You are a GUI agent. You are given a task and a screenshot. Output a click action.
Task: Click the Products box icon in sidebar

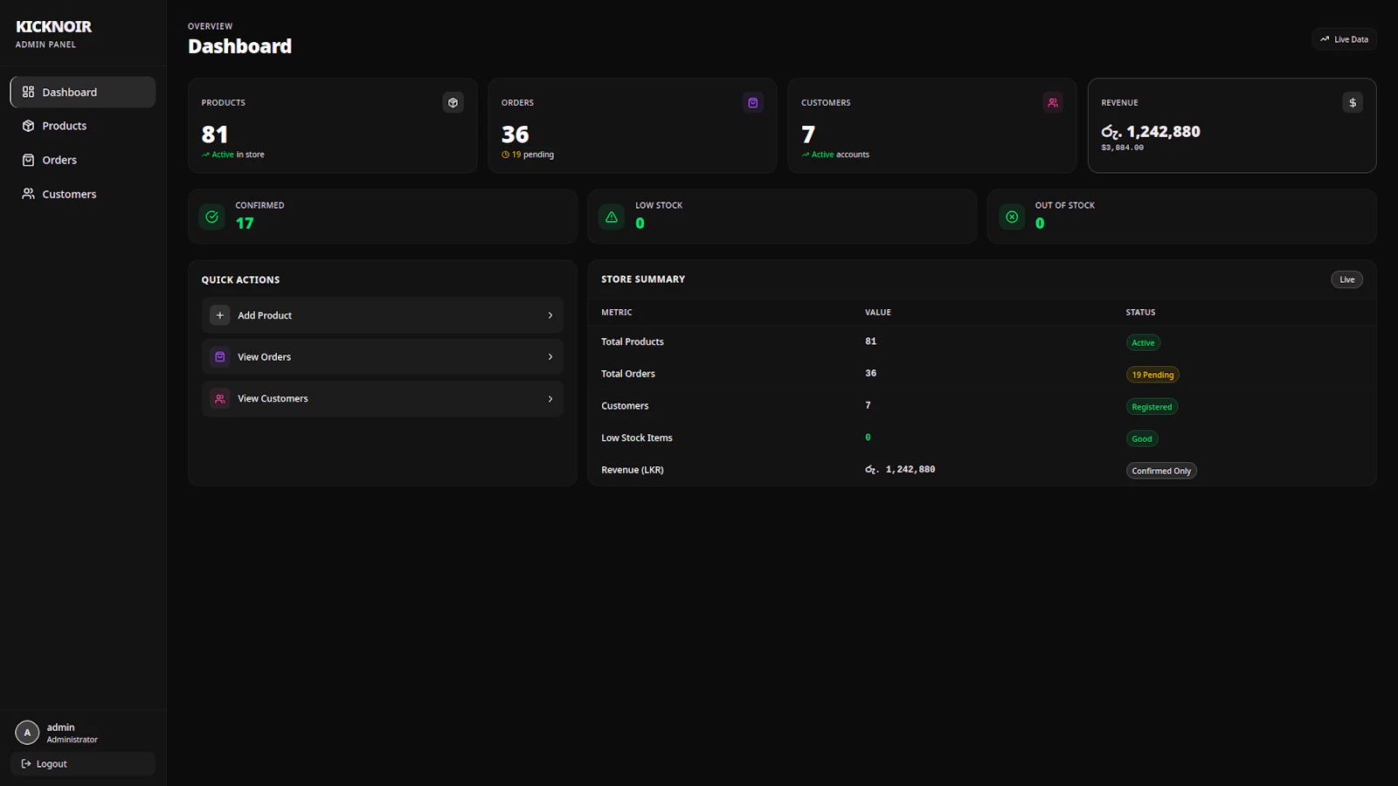(28, 126)
